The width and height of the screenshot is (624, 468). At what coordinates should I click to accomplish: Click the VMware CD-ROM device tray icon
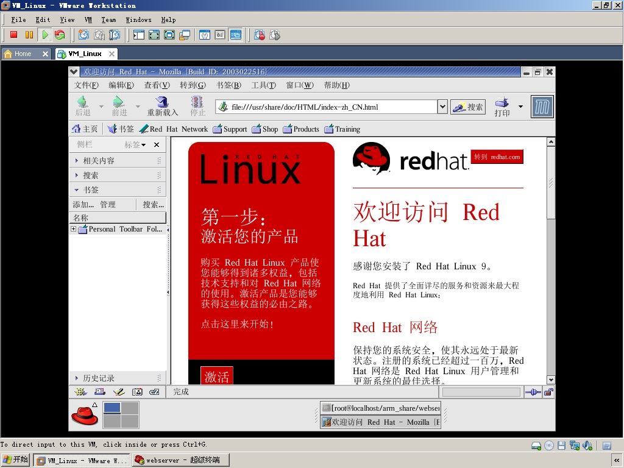(549, 445)
